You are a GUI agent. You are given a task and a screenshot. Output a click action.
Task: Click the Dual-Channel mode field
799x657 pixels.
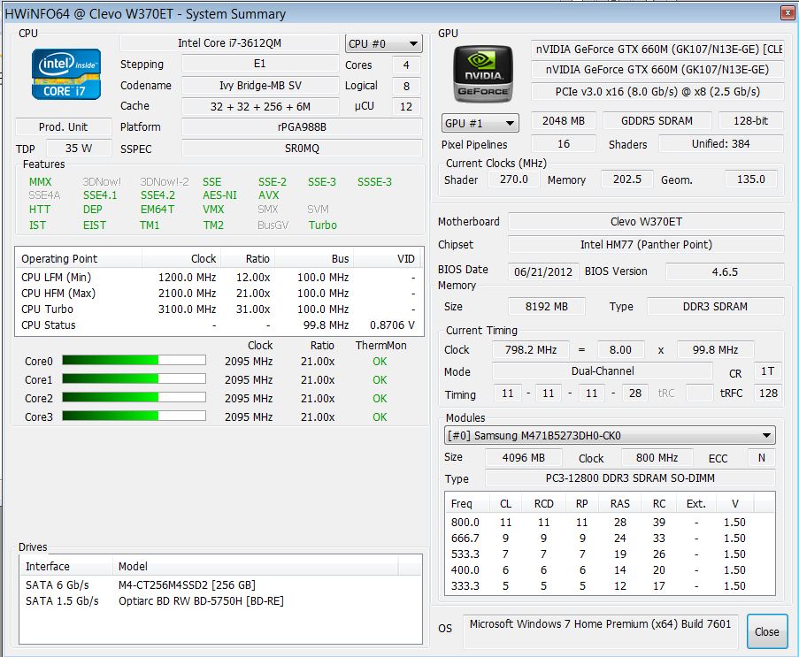[x=603, y=371]
